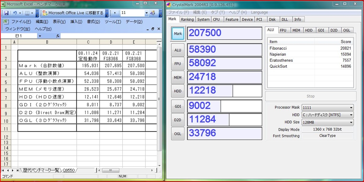Open the 挿入(I) menu in Excel

pos(76,22)
